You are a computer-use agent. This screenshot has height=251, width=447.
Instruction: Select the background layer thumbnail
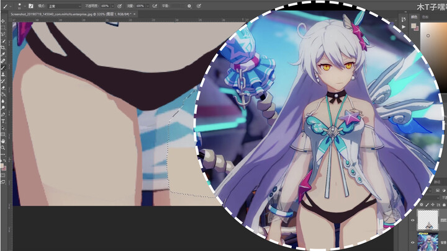(428, 242)
